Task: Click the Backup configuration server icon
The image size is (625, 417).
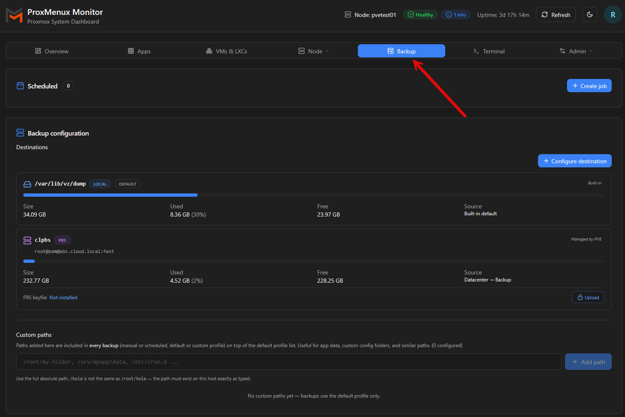Action: click(20, 133)
